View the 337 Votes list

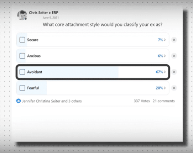[x=142, y=101]
